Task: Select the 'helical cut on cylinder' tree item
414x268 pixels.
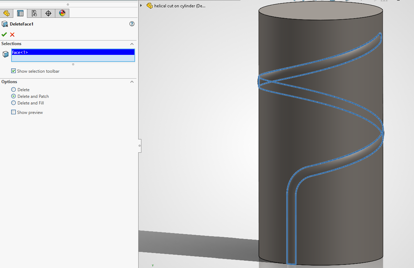Action: click(x=180, y=6)
